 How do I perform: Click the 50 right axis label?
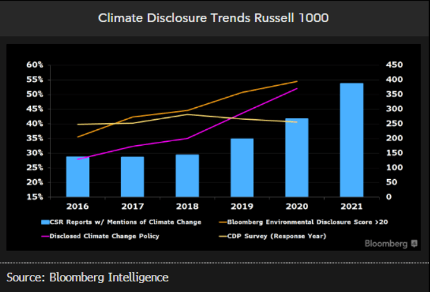click(x=391, y=182)
